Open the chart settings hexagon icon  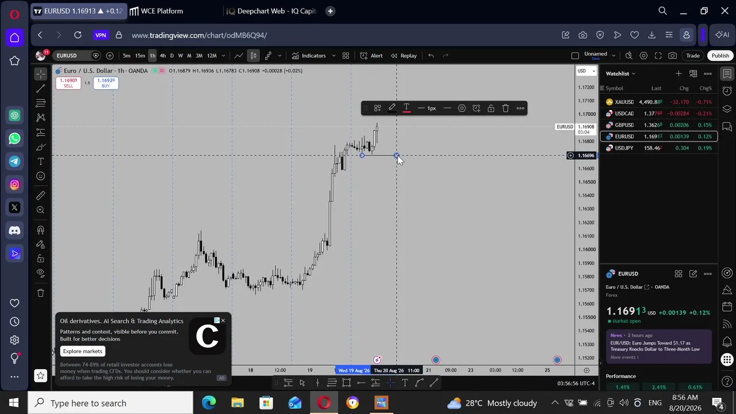click(x=643, y=56)
